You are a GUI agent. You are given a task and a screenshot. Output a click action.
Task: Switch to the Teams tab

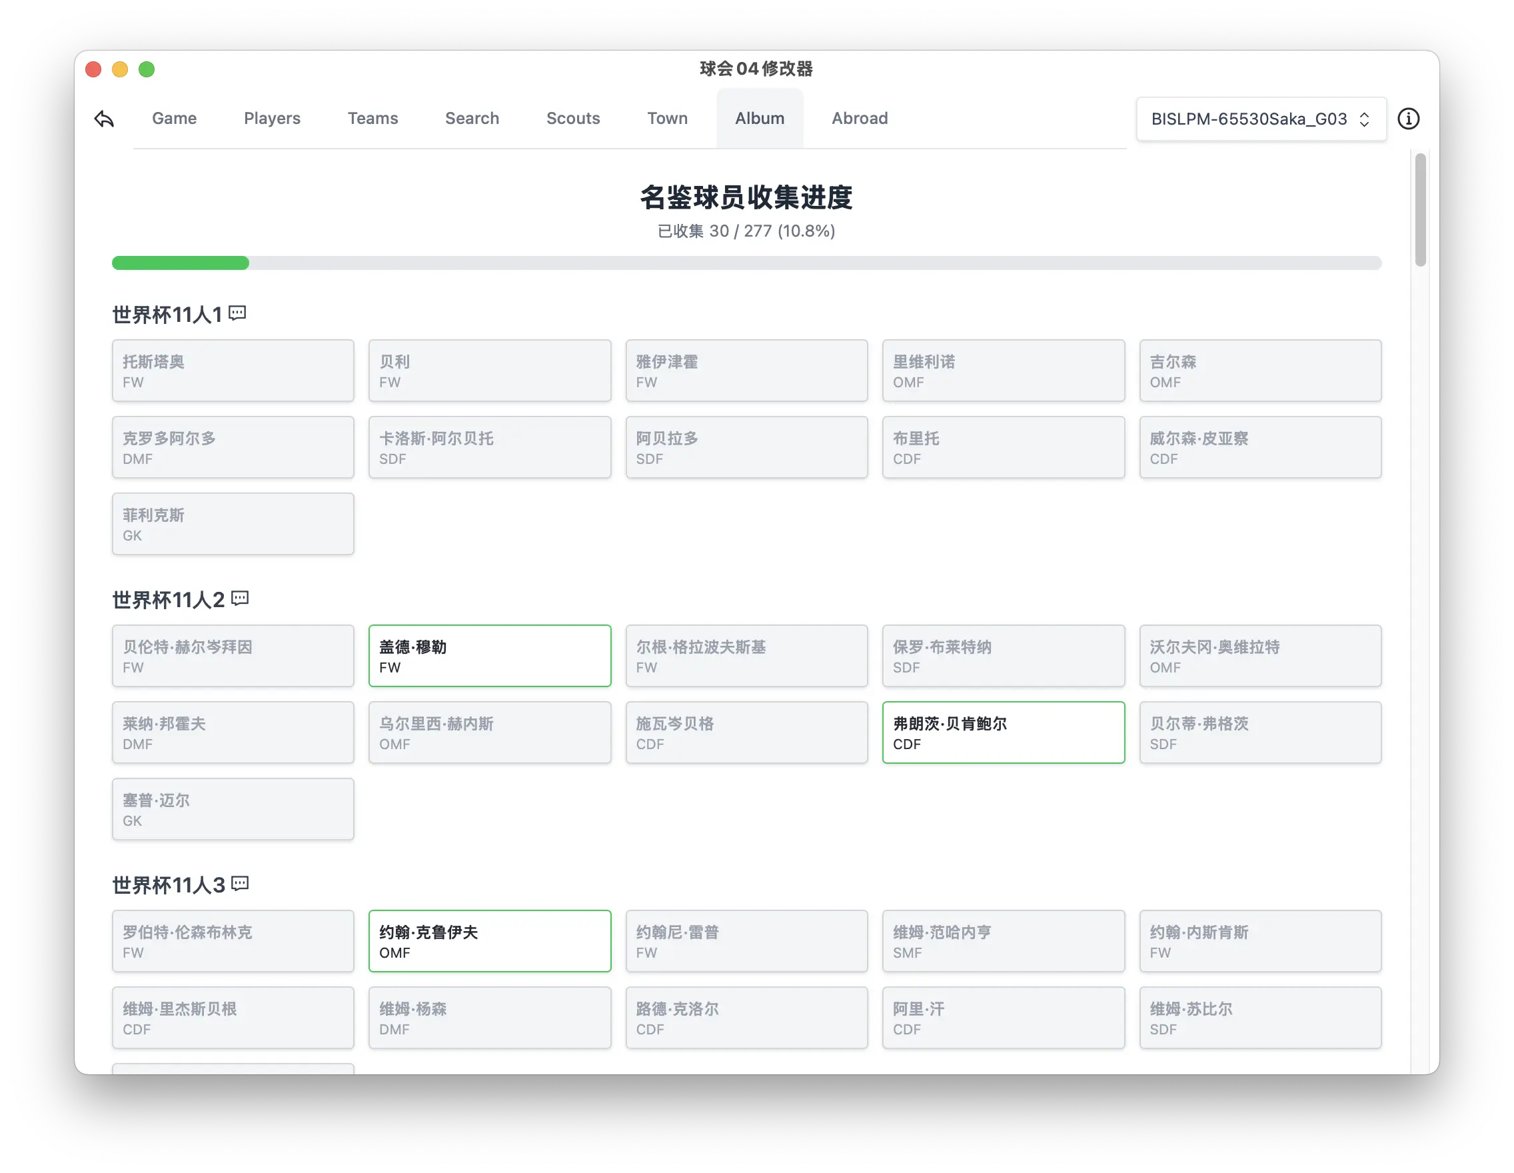click(x=373, y=119)
